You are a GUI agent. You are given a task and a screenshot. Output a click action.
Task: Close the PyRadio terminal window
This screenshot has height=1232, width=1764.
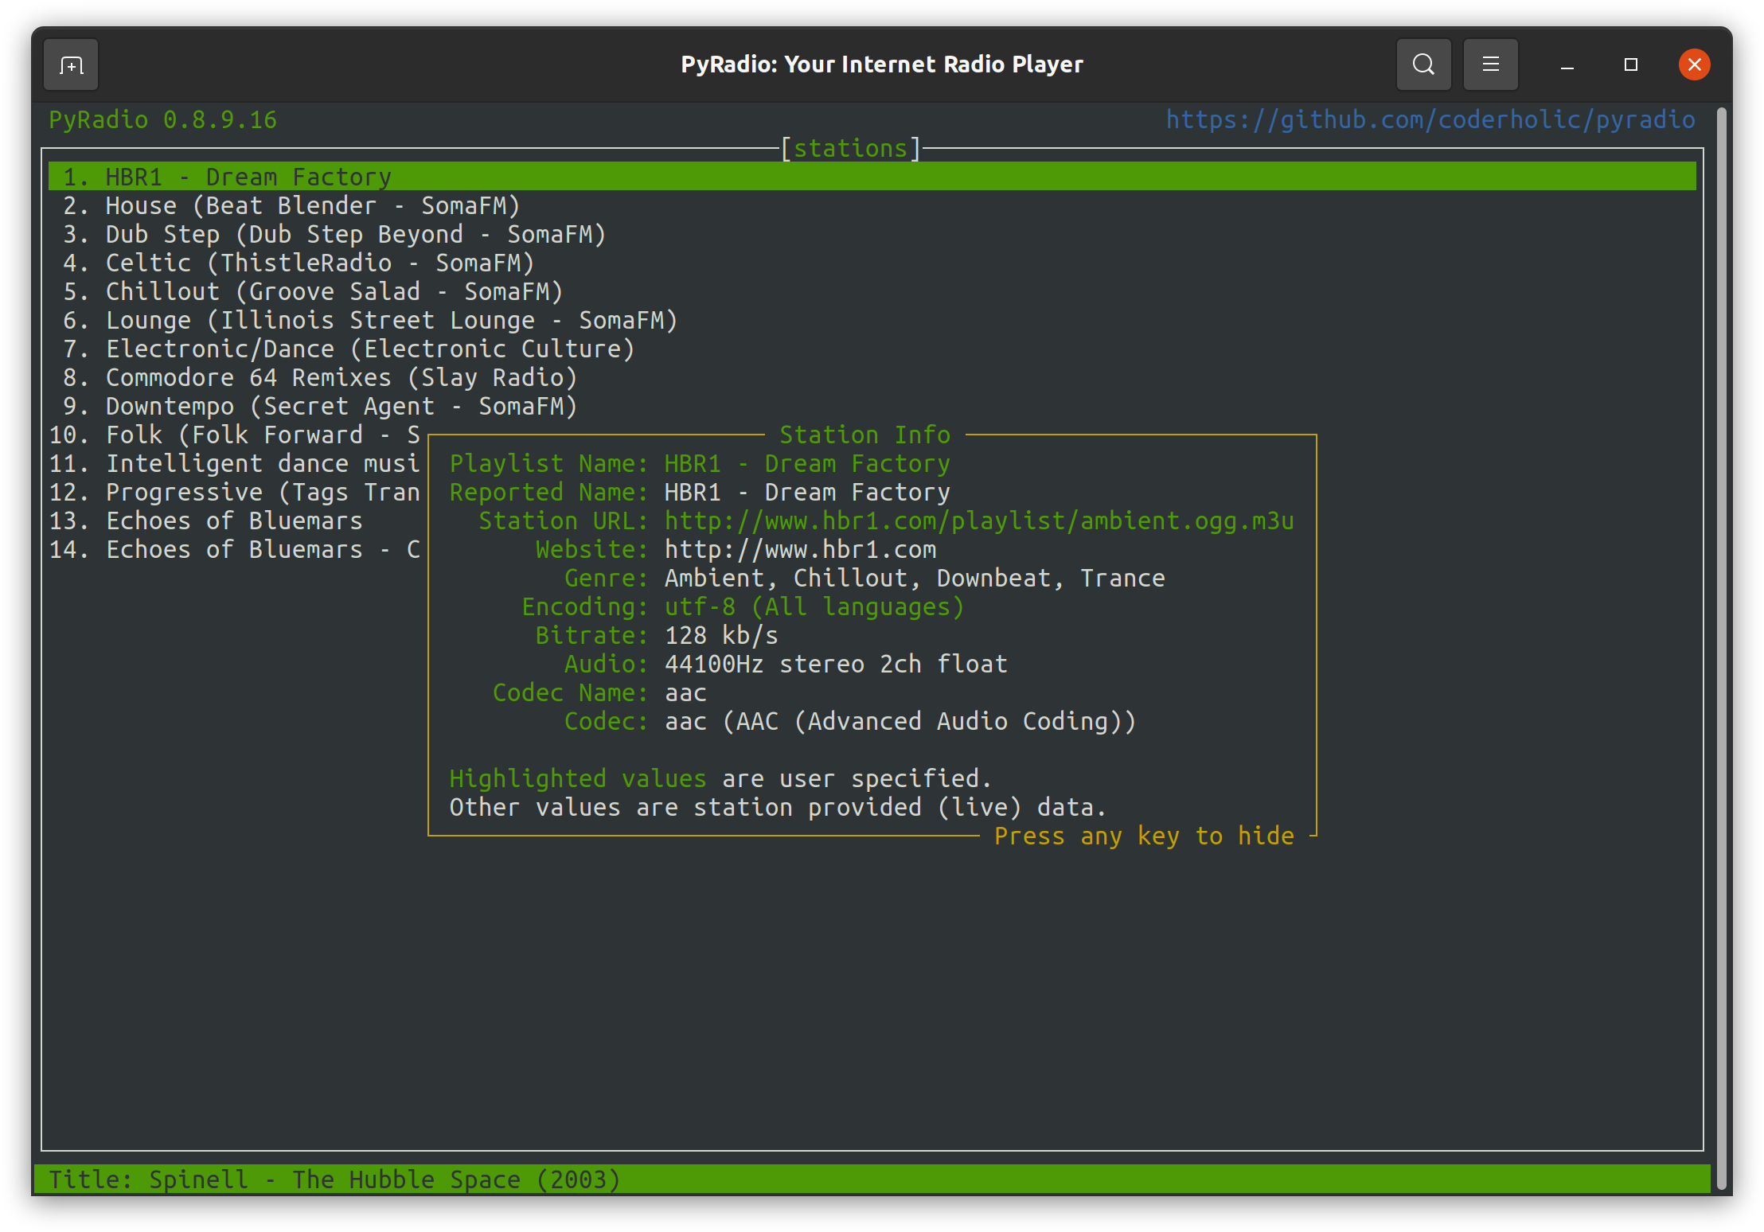(x=1694, y=64)
